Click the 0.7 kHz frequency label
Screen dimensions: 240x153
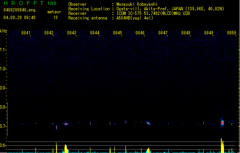point(3,126)
